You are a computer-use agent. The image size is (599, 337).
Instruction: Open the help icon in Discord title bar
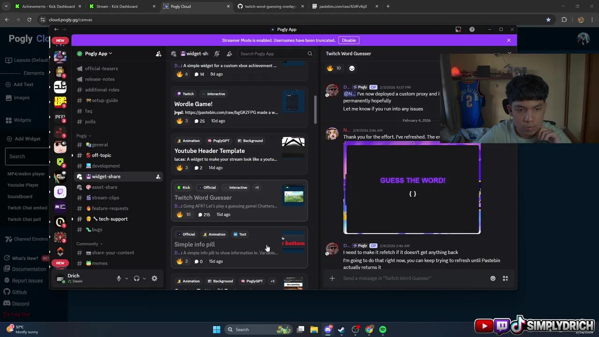[472, 29]
